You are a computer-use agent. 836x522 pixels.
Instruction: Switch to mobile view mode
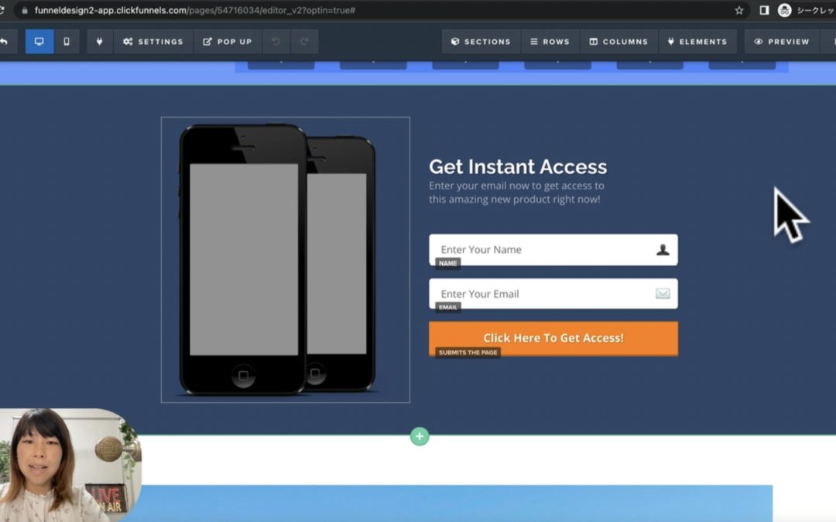pos(67,42)
